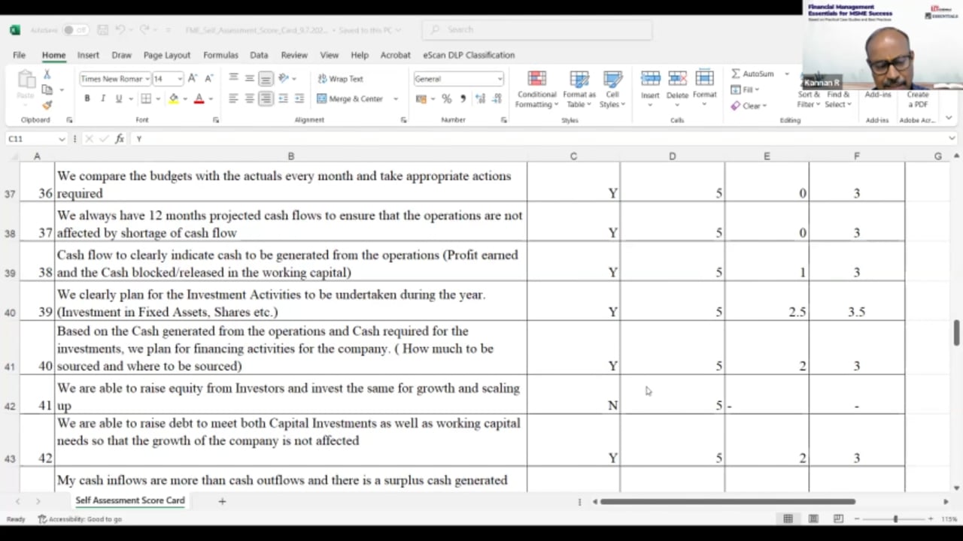Toggle Bold formatting
This screenshot has width=963, height=541.
[87, 98]
